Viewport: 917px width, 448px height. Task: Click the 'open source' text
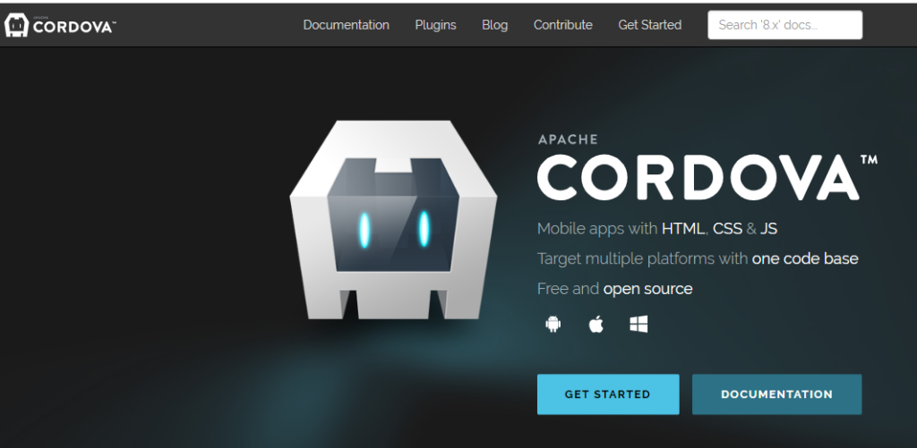coord(647,289)
